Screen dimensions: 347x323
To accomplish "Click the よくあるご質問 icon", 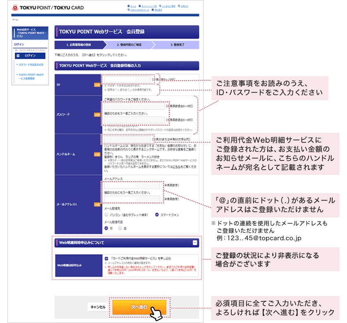I will click(159, 6).
